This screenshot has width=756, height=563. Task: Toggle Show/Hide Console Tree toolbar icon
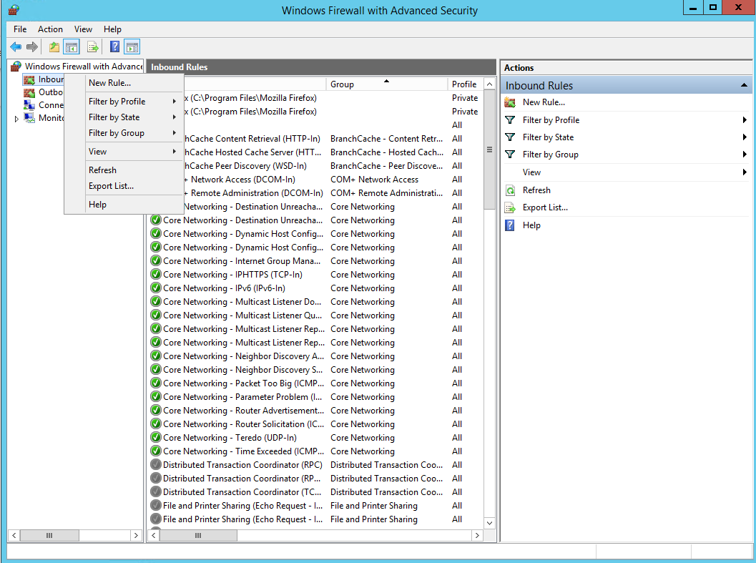pyautogui.click(x=72, y=47)
